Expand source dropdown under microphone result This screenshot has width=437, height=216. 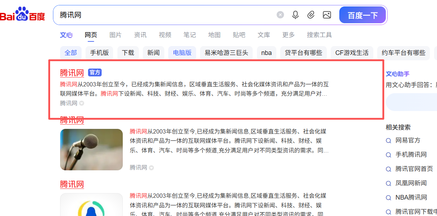click(151, 168)
